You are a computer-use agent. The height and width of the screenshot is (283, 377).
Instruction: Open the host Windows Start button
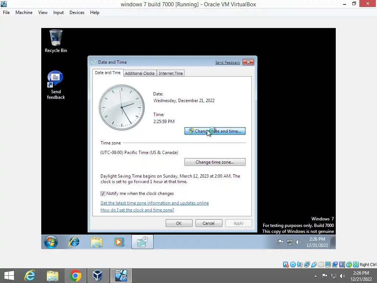(x=9, y=276)
